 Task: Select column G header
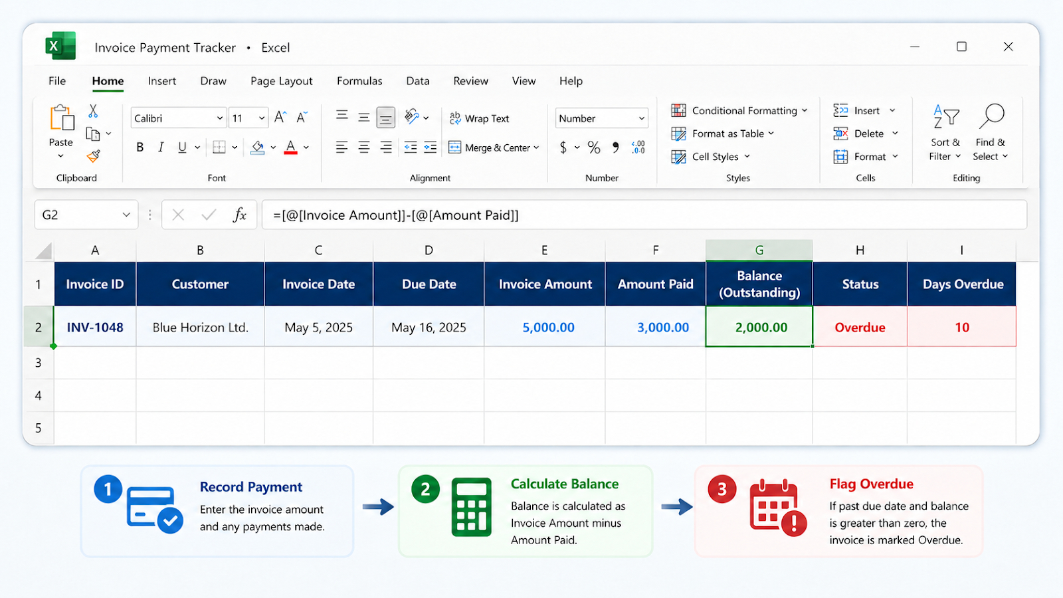[x=759, y=250]
